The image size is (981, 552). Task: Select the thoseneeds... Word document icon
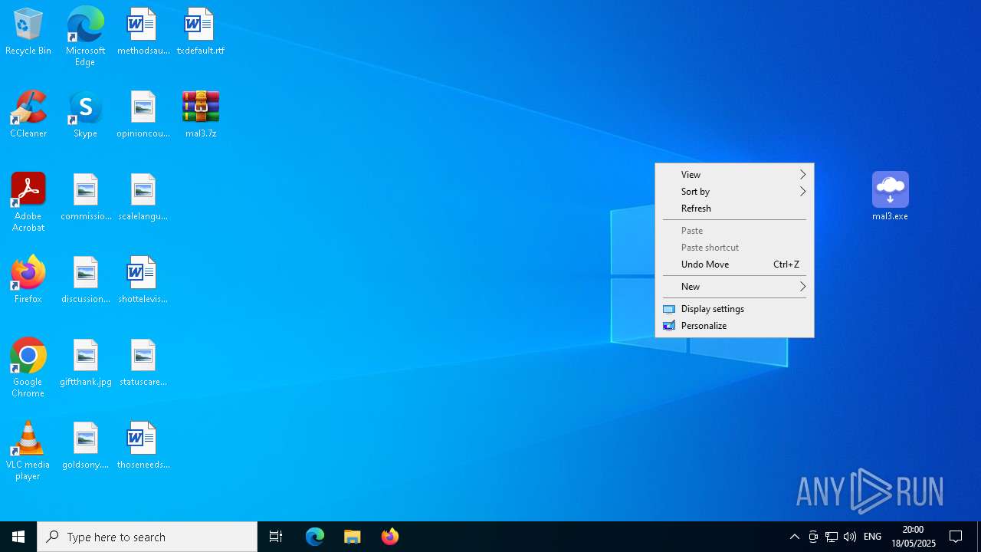tap(143, 446)
